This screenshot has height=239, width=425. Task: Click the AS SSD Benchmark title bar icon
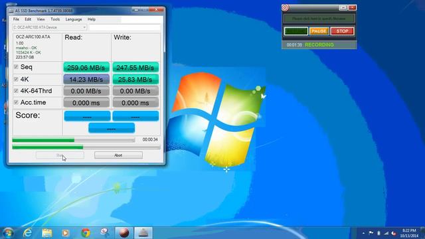11,11
